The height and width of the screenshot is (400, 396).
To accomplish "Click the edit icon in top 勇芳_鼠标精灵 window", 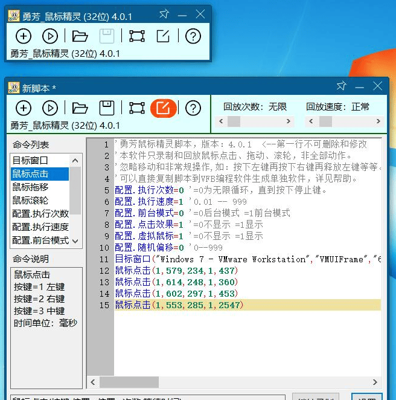I will pos(163,36).
